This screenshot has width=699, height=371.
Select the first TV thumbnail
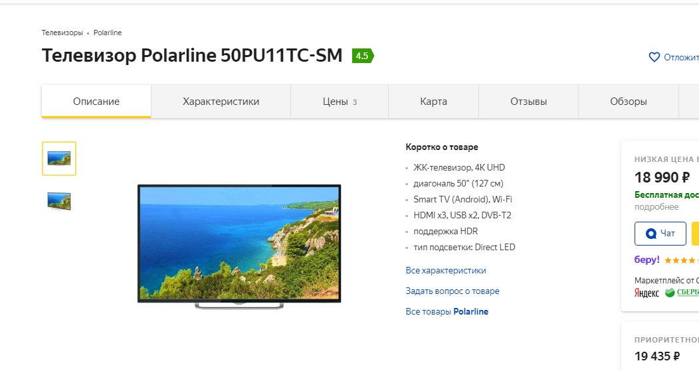(59, 159)
